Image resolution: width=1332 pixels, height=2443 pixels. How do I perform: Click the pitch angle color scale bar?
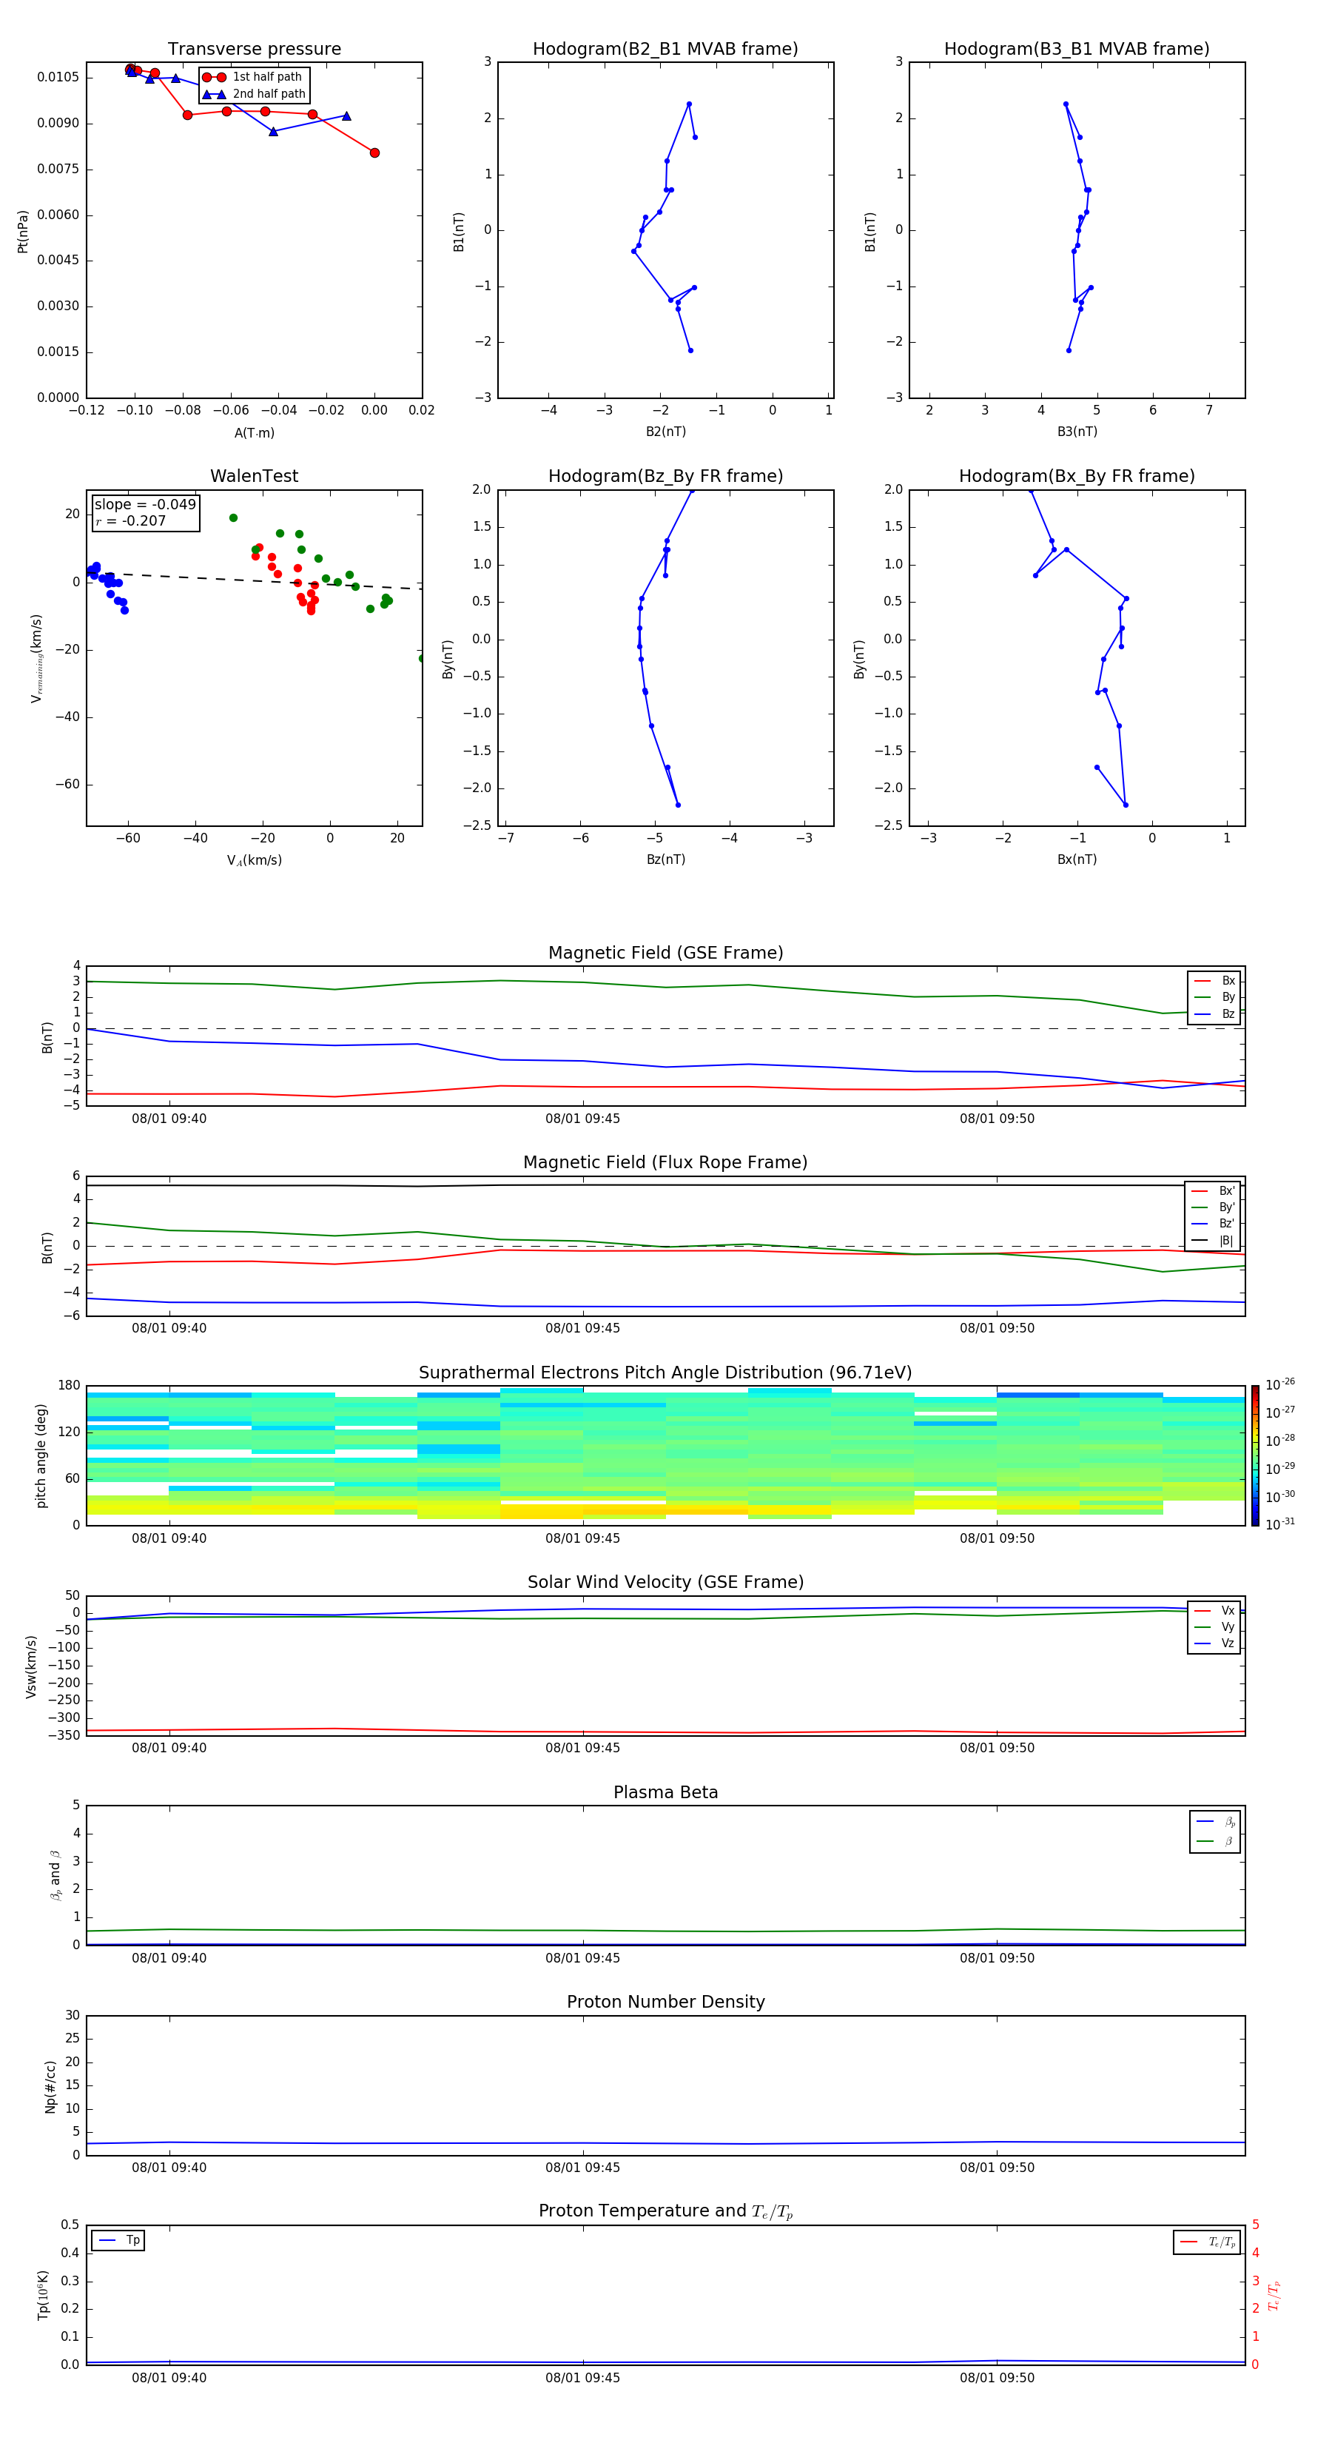click(1255, 1455)
